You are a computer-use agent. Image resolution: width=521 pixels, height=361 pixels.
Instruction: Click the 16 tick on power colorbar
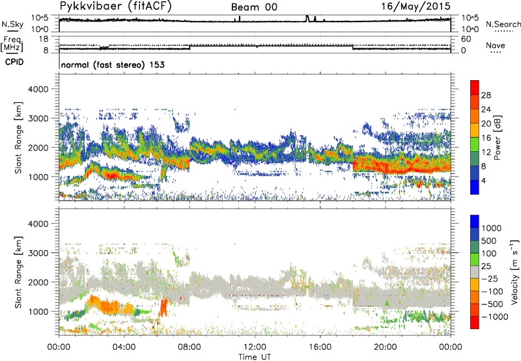point(486,138)
